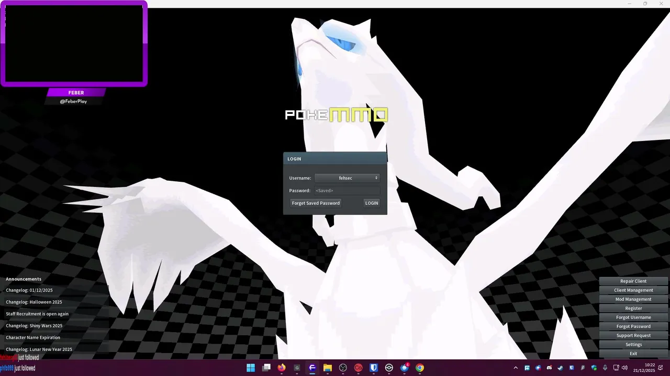670x376 pixels.
Task: Open volume control in system tray
Action: click(x=624, y=368)
